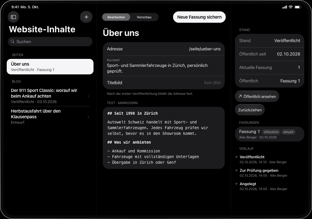Click into the Markdown text editor
This screenshot has height=219, width=312.
(x=164, y=138)
